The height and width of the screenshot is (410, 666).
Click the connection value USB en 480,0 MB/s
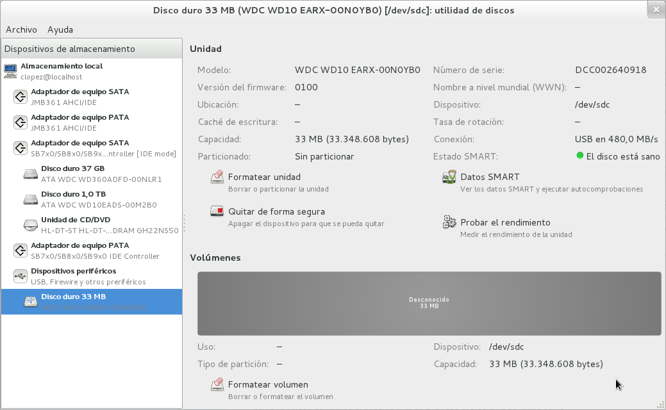616,139
